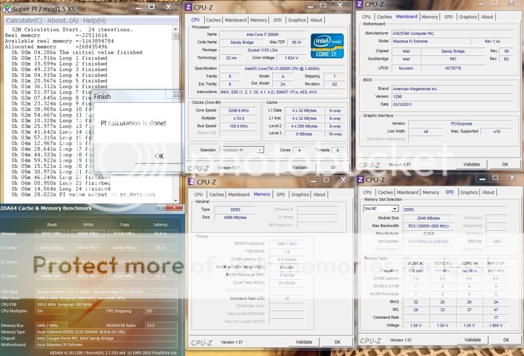
Task: Click the memory size value '4096 MBytes'
Action: pos(235,217)
